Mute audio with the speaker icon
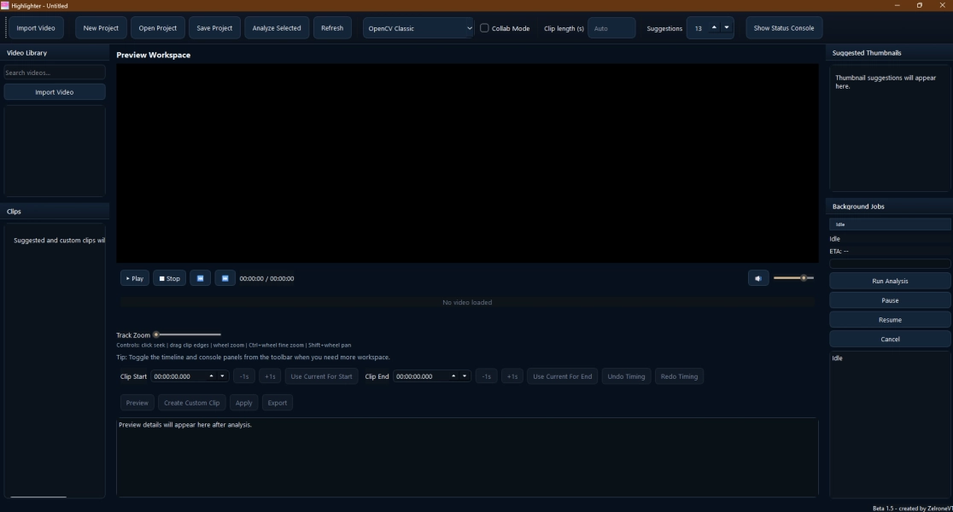 pos(758,278)
